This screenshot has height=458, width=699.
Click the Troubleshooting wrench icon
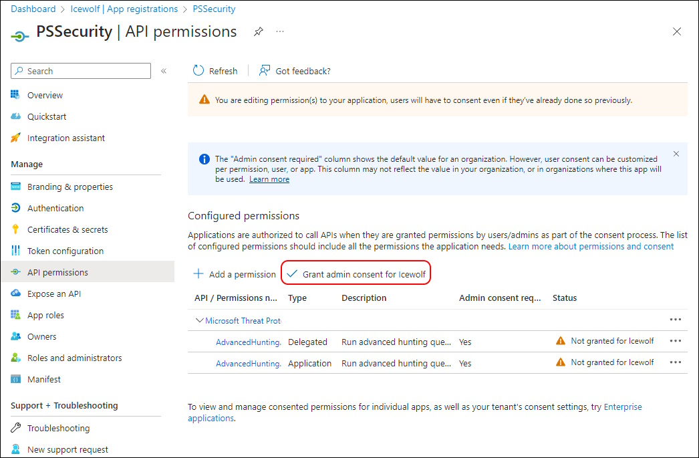click(x=15, y=428)
